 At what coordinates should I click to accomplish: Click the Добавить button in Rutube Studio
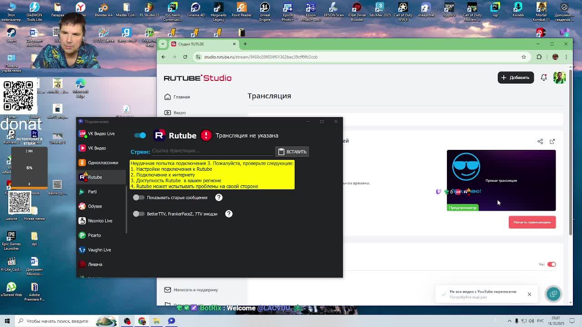(516, 78)
